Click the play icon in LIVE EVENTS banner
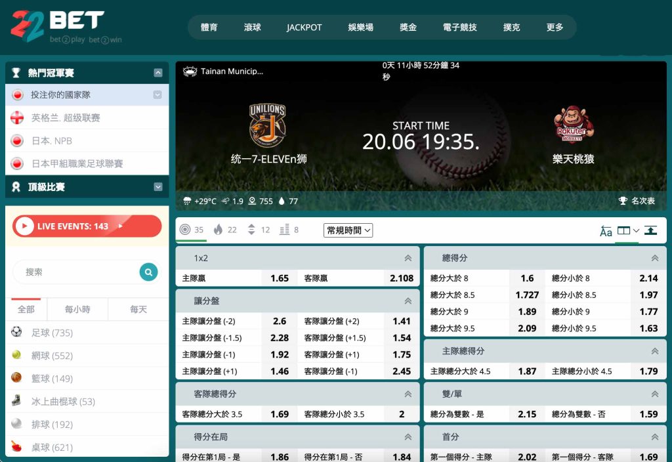672x462 pixels. pos(24,226)
